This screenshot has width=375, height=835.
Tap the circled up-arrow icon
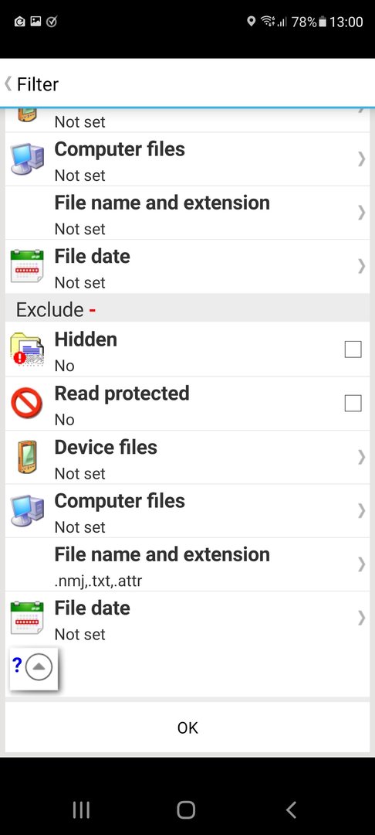(39, 667)
